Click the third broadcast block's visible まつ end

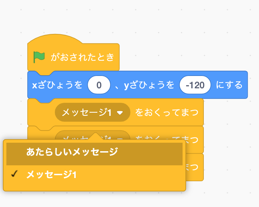pos(192,167)
